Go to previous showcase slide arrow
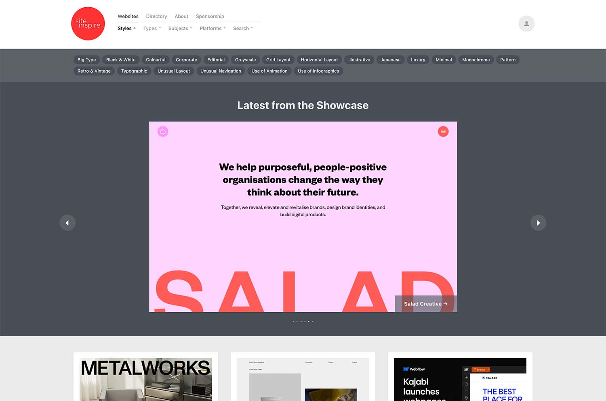The width and height of the screenshot is (606, 401). point(67,223)
